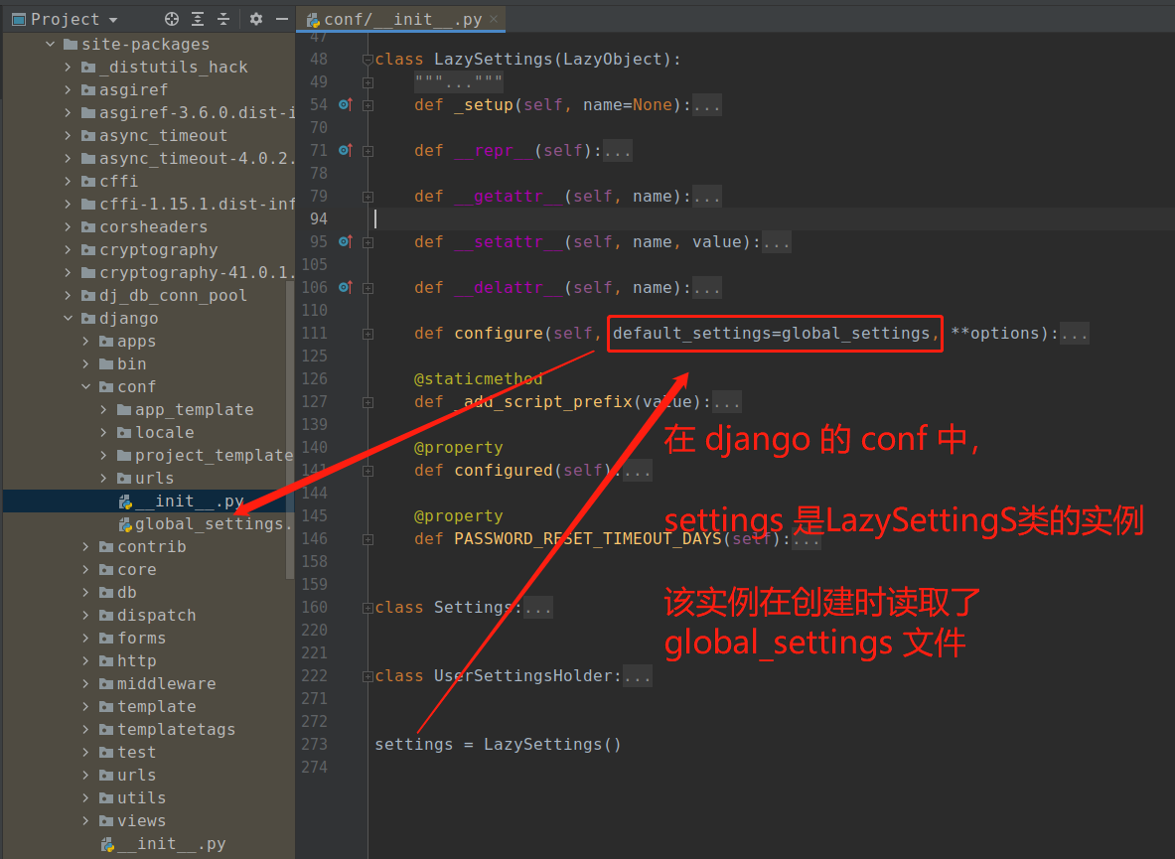Viewport: 1175px width, 859px height.
Task: Click the locate/select opened file icon
Action: point(172,19)
